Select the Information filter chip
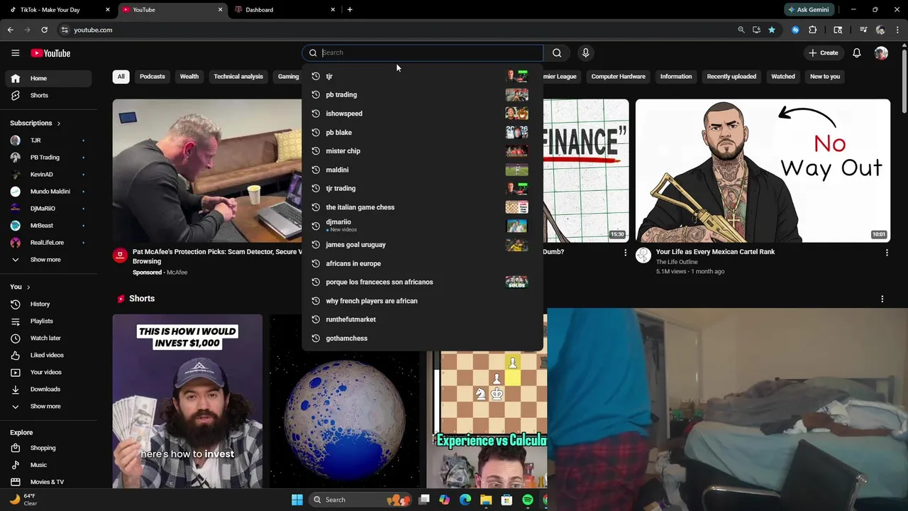The image size is (908, 511). point(676,77)
